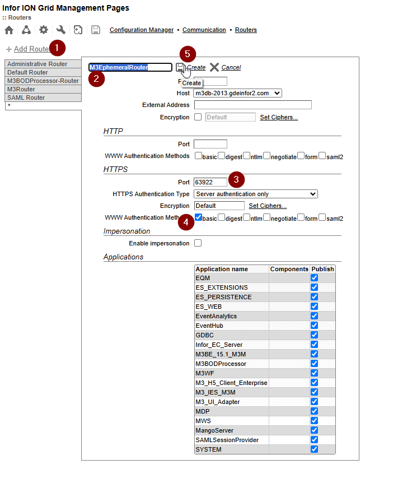Select M3BODProcessor-Router in list

point(43,81)
